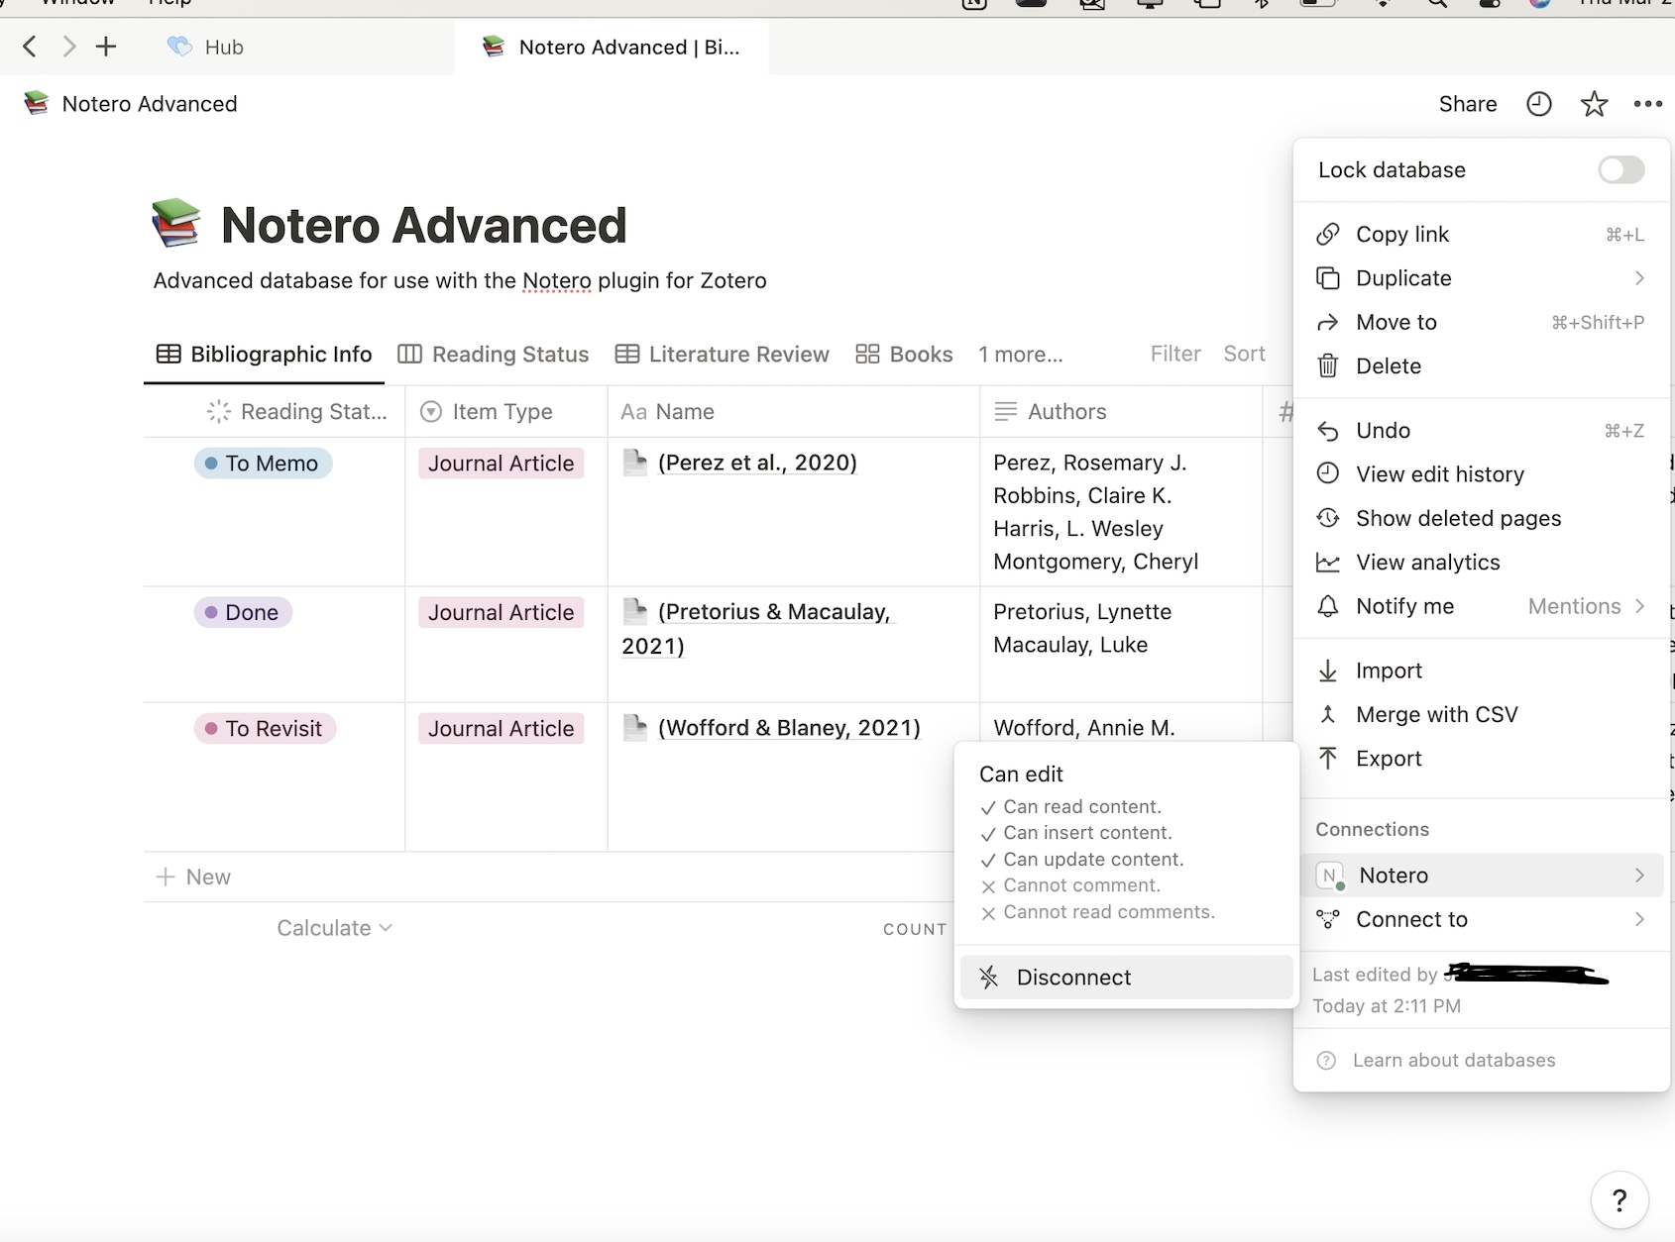Expand the Duplicate submenu chevron

coord(1639,278)
